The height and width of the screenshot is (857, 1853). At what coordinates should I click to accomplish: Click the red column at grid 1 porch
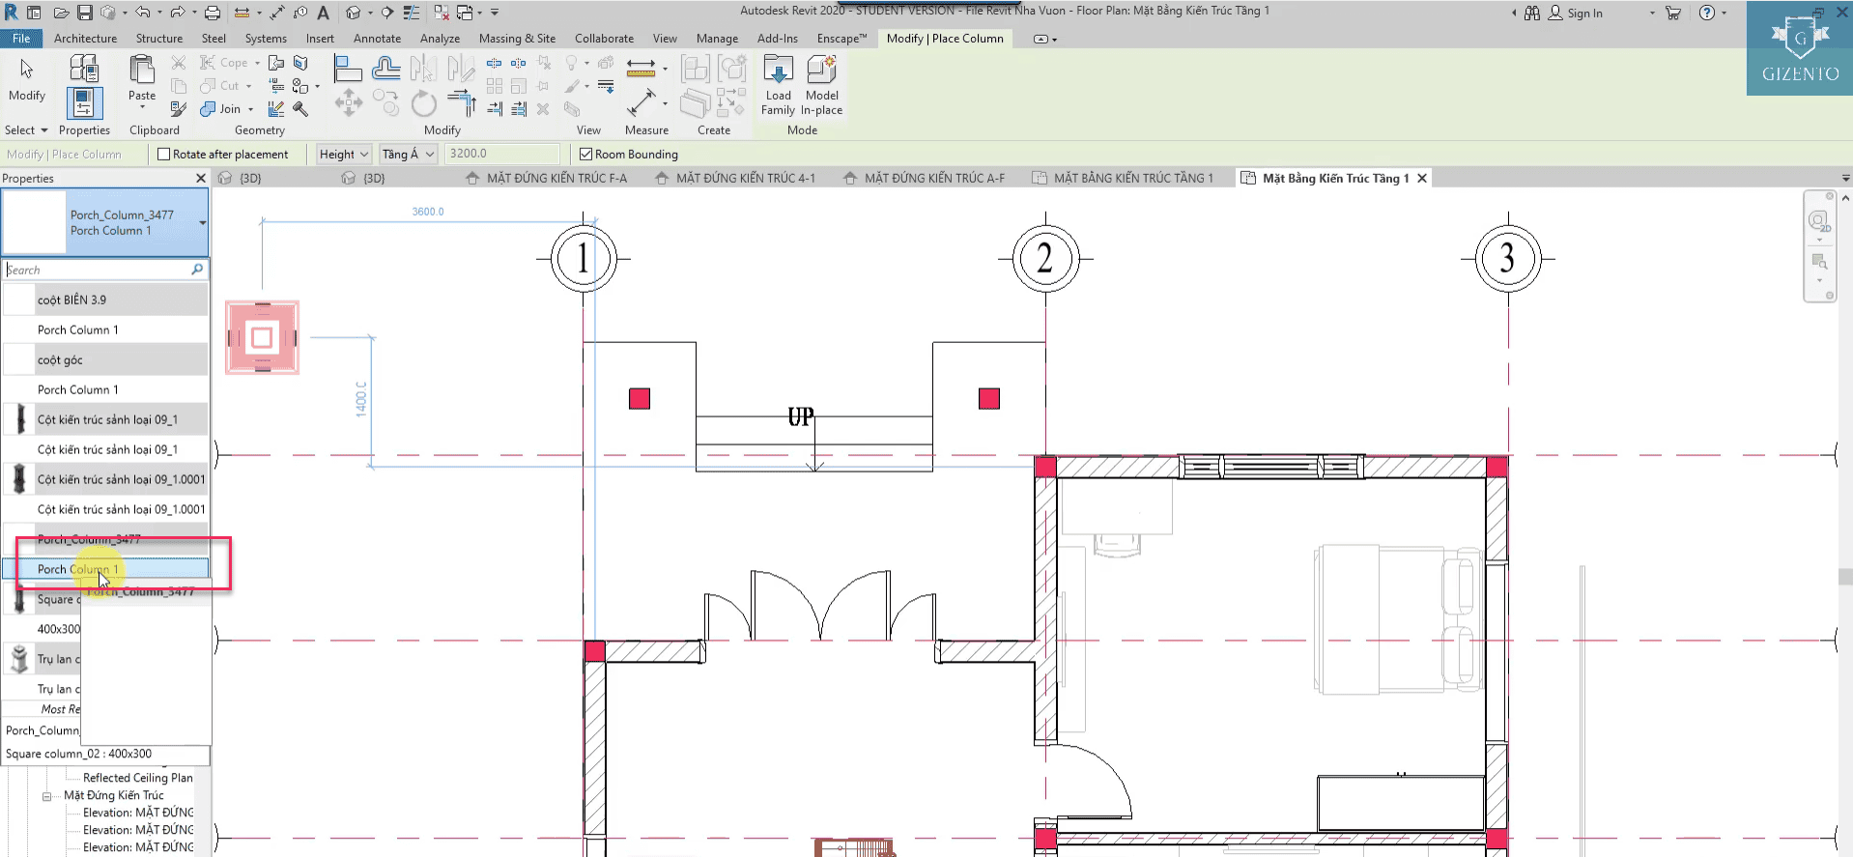(x=640, y=399)
